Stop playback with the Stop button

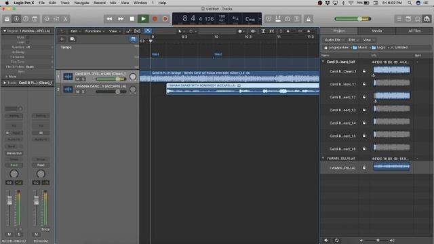point(132,19)
